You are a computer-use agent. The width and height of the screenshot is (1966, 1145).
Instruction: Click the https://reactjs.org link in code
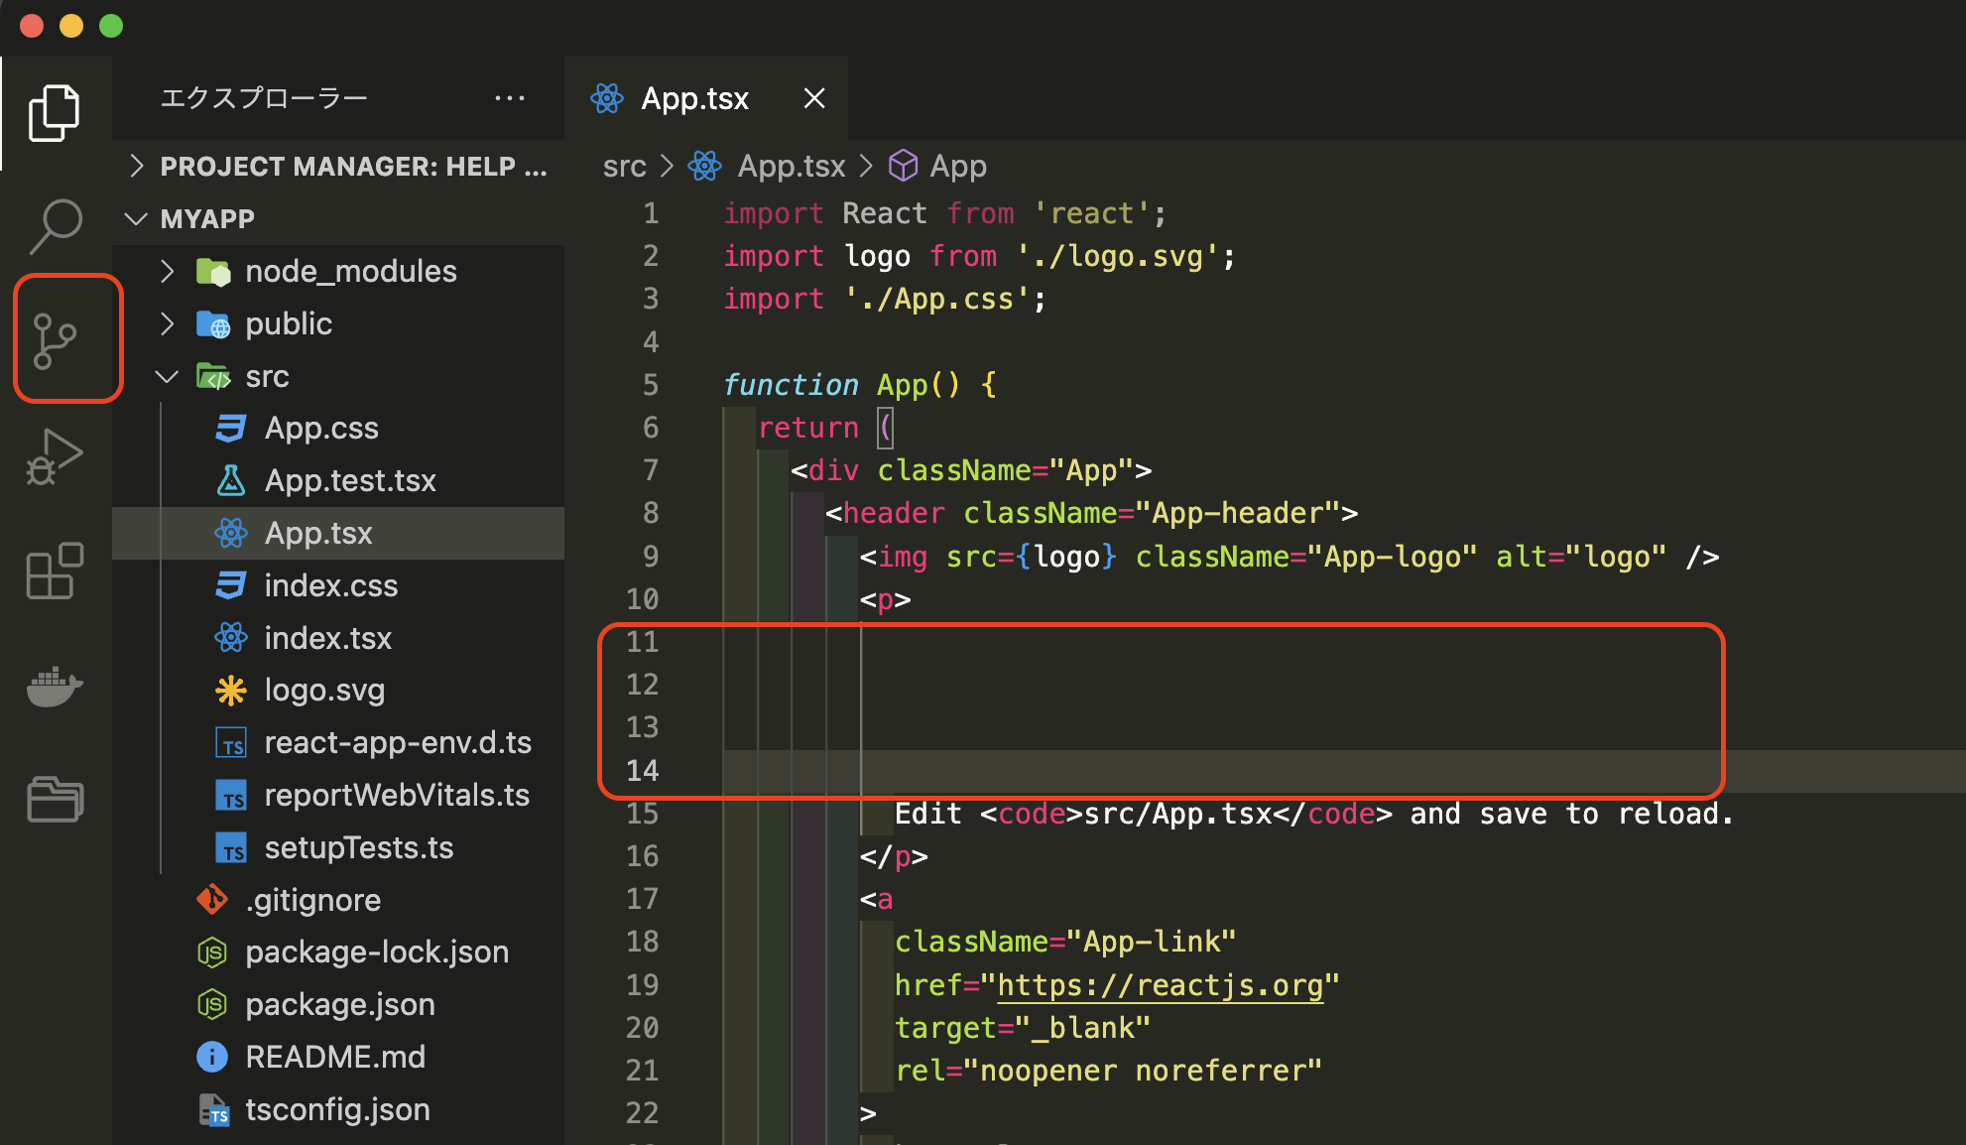coord(1160,985)
